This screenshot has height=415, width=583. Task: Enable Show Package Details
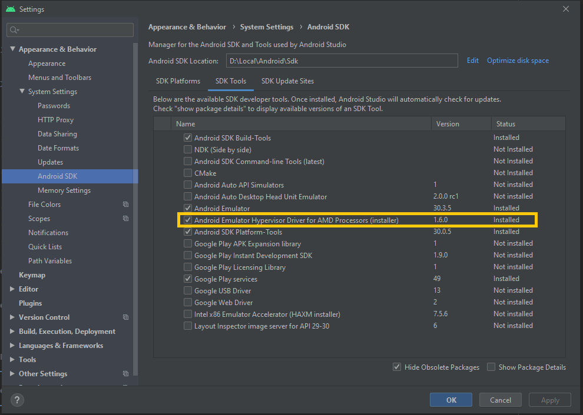tap(491, 367)
